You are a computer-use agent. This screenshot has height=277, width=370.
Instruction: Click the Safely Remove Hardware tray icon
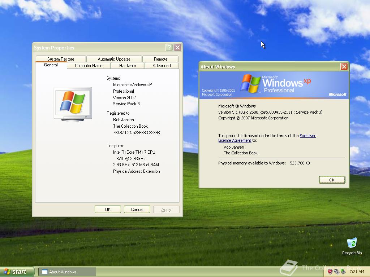[343, 272]
